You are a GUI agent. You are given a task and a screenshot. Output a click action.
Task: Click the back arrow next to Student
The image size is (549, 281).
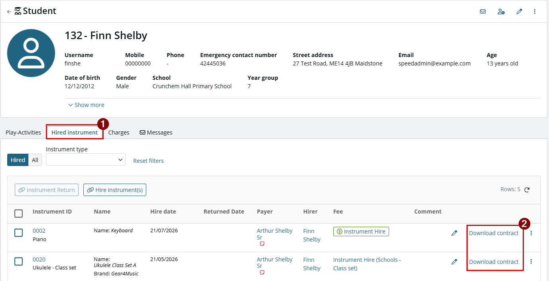point(9,12)
